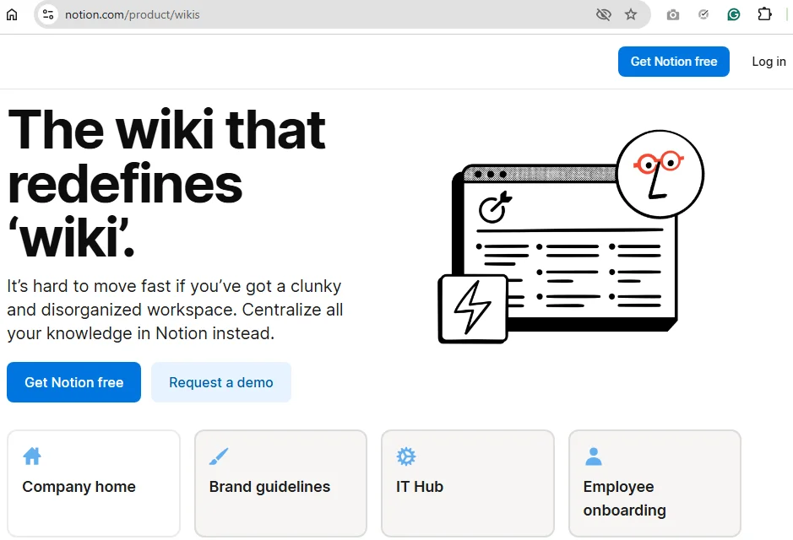The image size is (793, 540).
Task: Click the browser home icon
Action: click(x=12, y=14)
